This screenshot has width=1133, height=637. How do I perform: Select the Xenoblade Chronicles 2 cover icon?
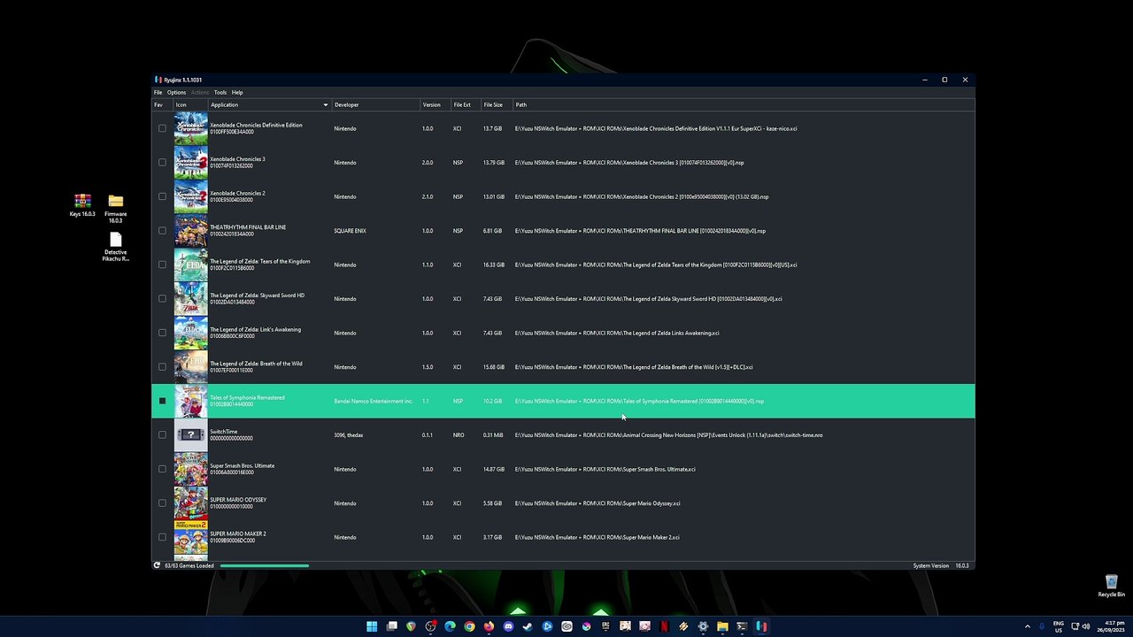(190, 196)
